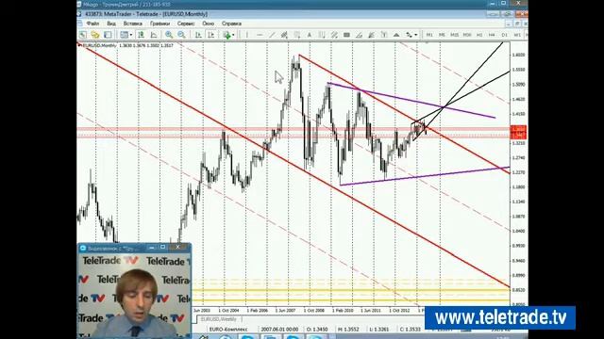Viewport: 604px width, 339px height.
Task: Switch chart to W1 timeframe
Action: point(517,35)
